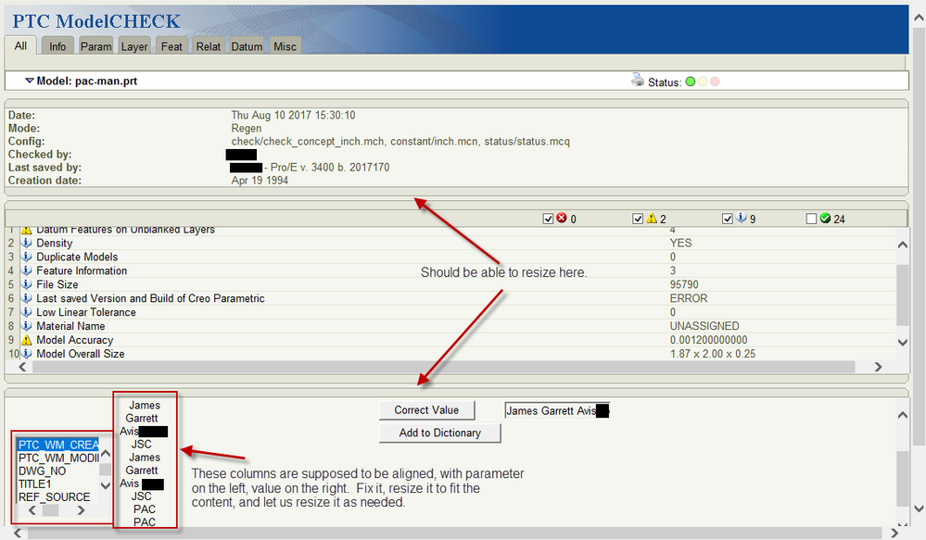926x540 pixels.
Task: Click parameter list scroll down arrow
Action: 105,485
